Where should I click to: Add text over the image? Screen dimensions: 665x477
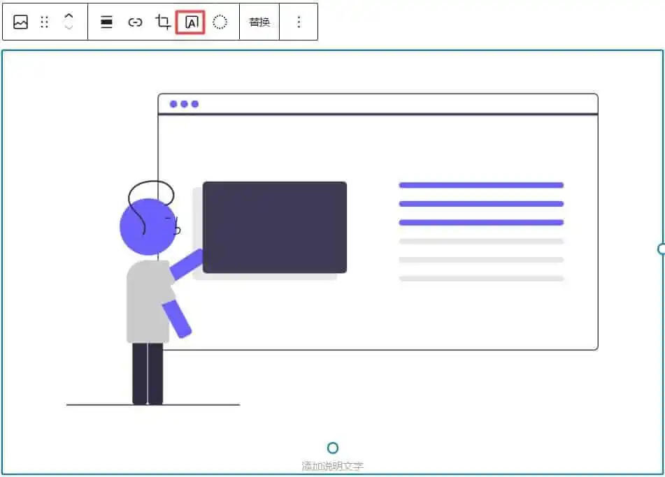click(191, 22)
